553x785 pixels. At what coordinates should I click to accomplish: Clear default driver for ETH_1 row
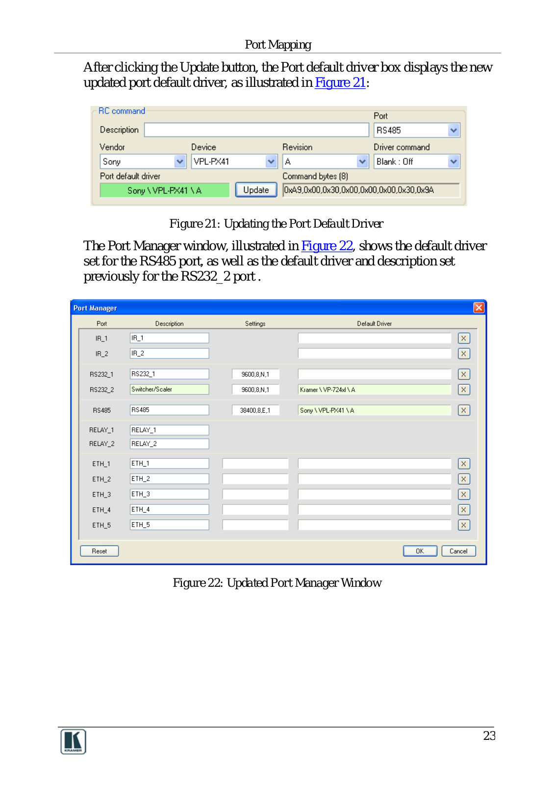tap(463, 464)
